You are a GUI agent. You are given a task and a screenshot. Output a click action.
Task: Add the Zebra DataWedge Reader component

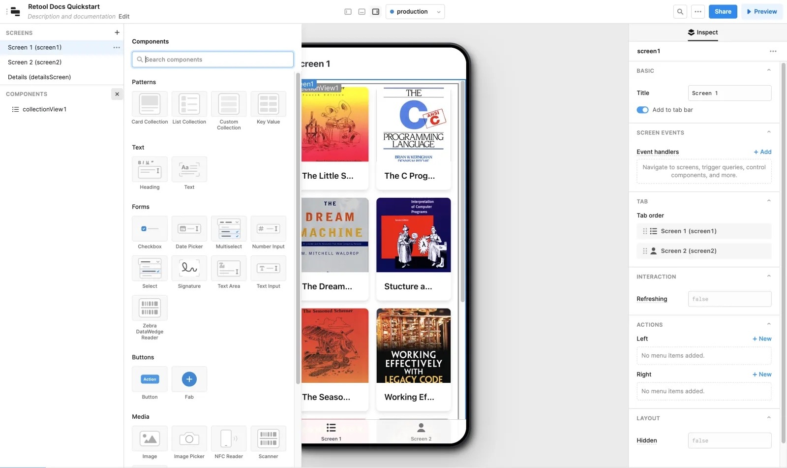pyautogui.click(x=150, y=308)
